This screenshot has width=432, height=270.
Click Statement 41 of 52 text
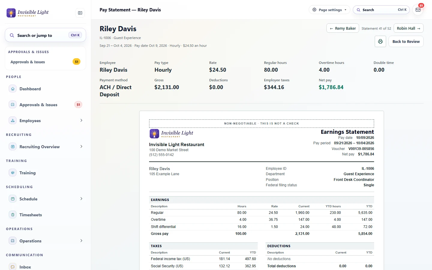coord(376,28)
